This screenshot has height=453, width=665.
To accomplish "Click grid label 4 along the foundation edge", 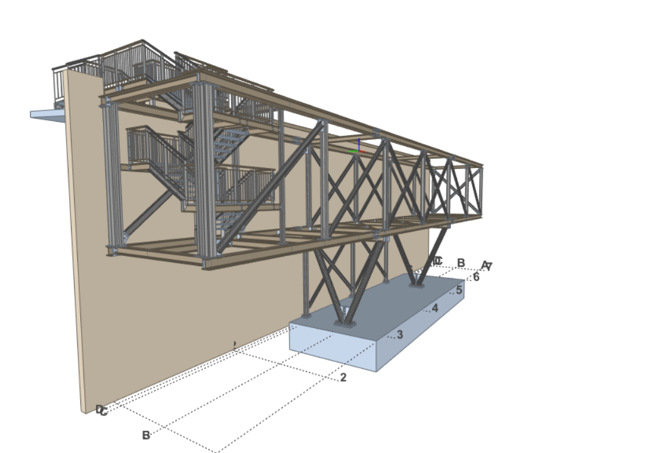I will click(435, 308).
